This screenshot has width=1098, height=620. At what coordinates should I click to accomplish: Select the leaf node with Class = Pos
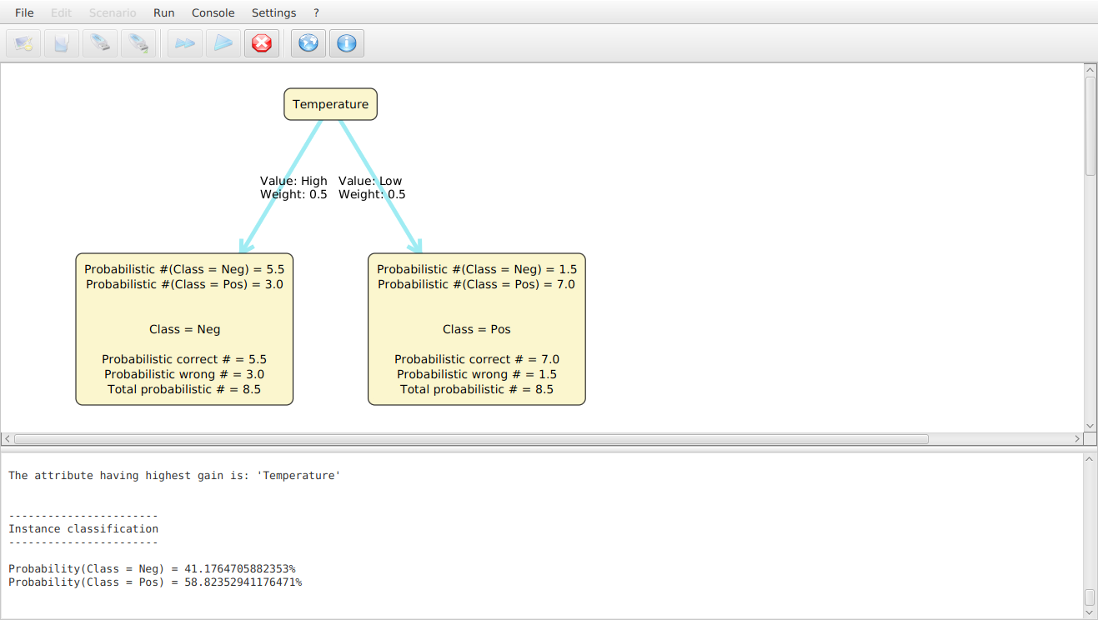pyautogui.click(x=477, y=329)
